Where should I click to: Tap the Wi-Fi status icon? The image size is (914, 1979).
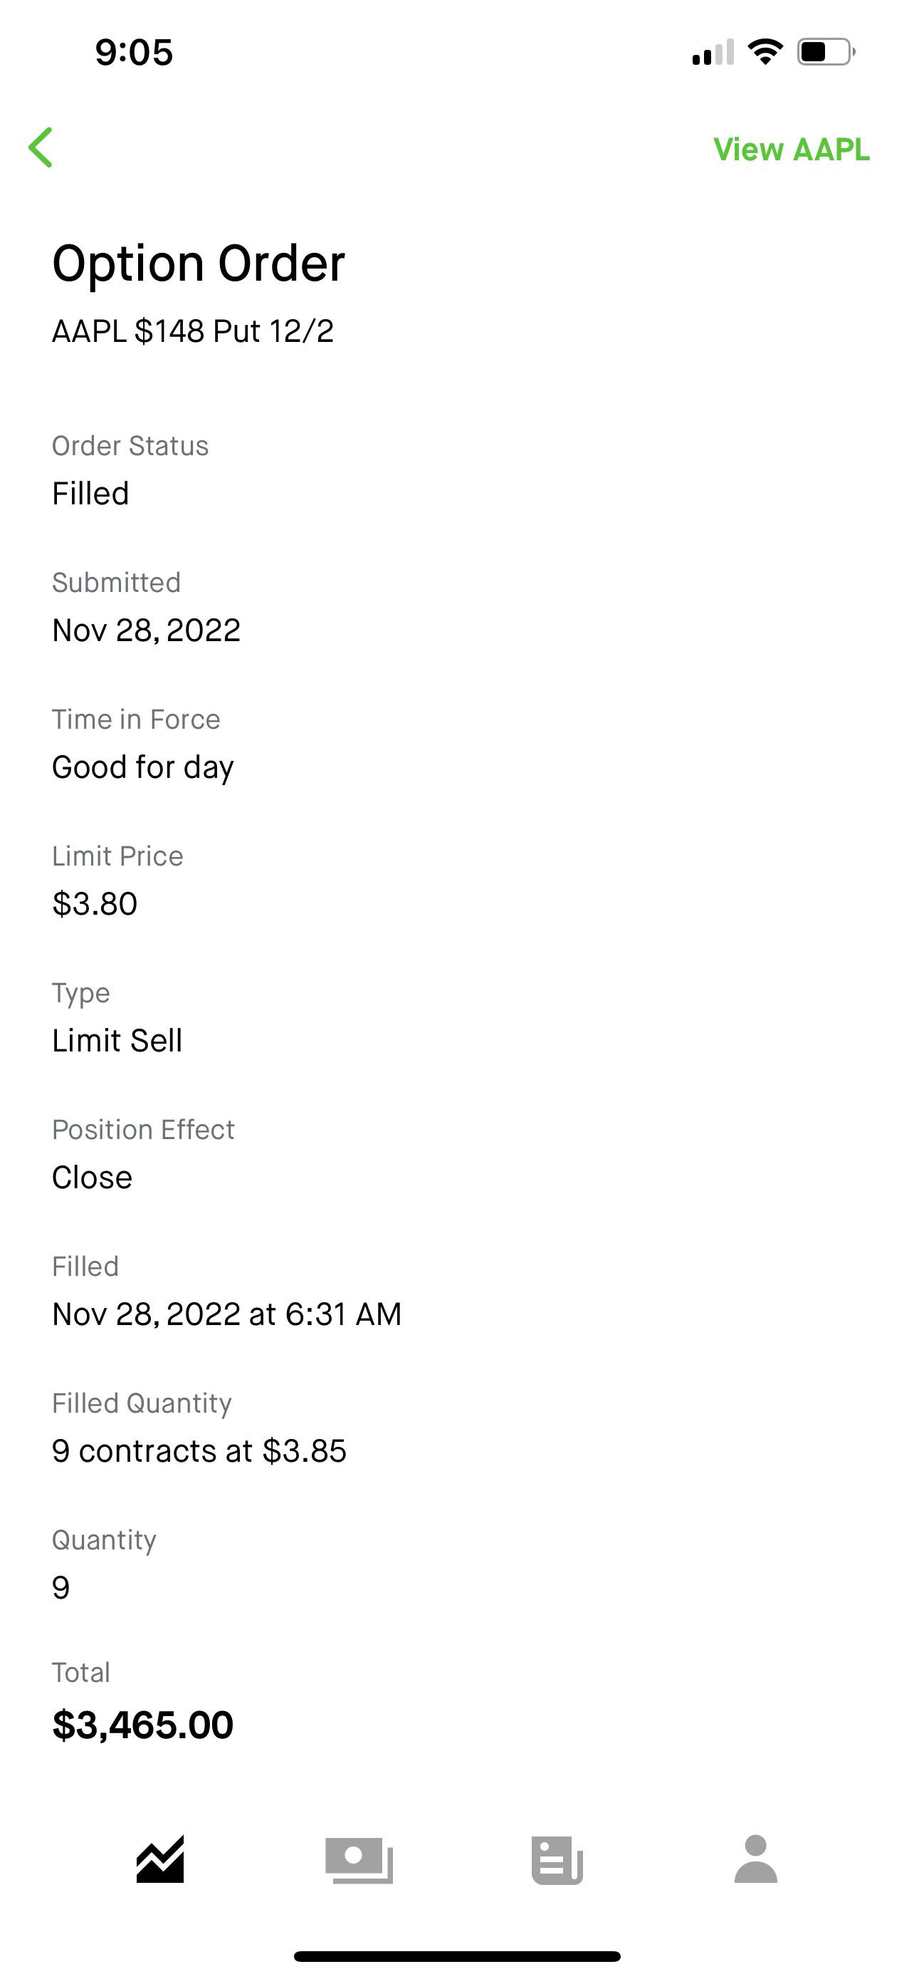coord(765,52)
